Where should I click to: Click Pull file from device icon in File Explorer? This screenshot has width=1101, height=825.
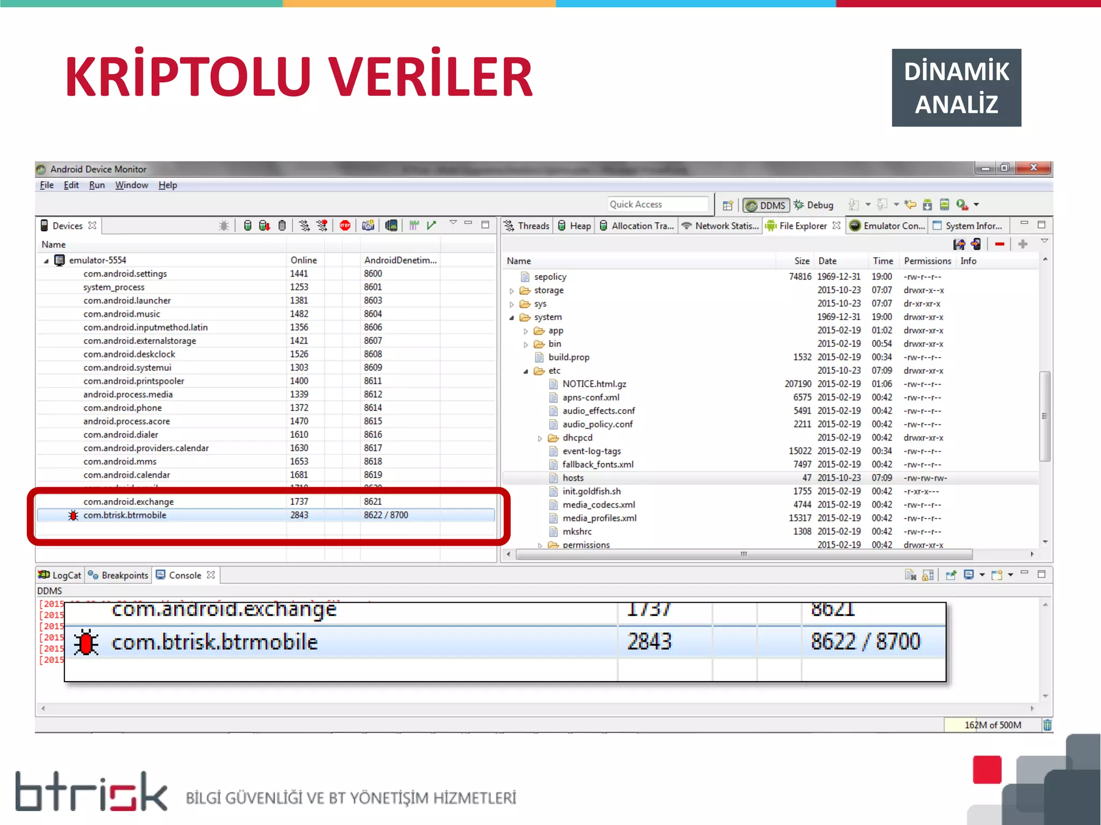(x=959, y=244)
